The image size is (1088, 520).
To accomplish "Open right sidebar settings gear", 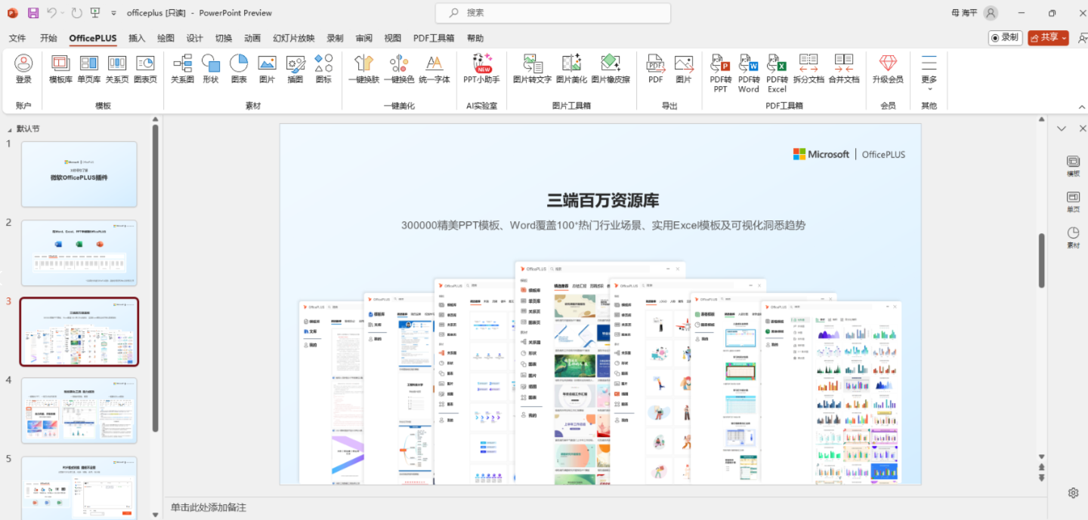I will [1073, 493].
